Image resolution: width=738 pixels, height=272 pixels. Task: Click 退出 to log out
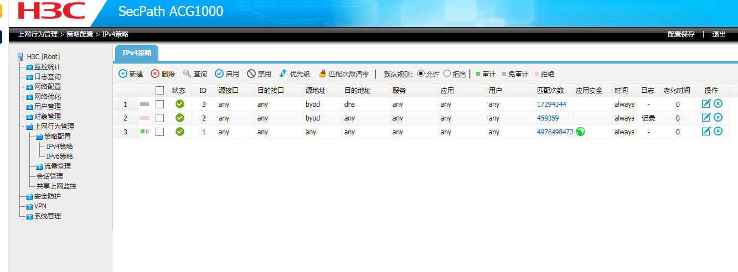tap(719, 34)
